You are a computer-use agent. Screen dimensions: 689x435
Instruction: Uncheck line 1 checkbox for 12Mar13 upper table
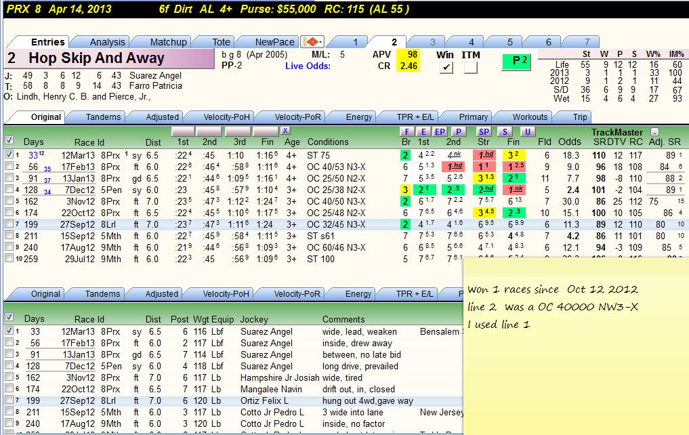click(x=9, y=154)
